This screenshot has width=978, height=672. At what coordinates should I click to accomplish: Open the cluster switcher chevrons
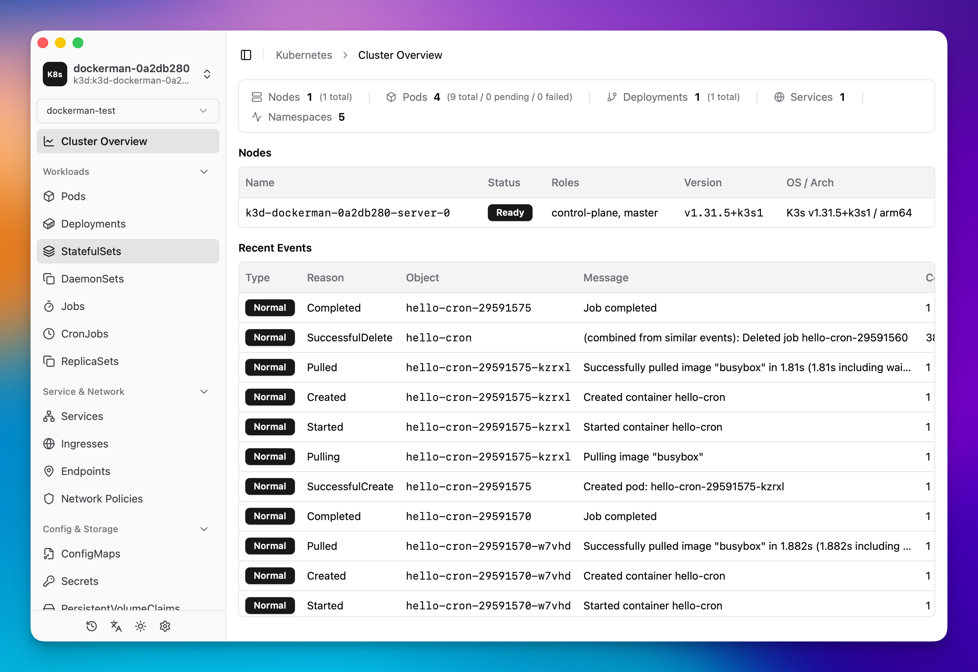[x=207, y=74]
